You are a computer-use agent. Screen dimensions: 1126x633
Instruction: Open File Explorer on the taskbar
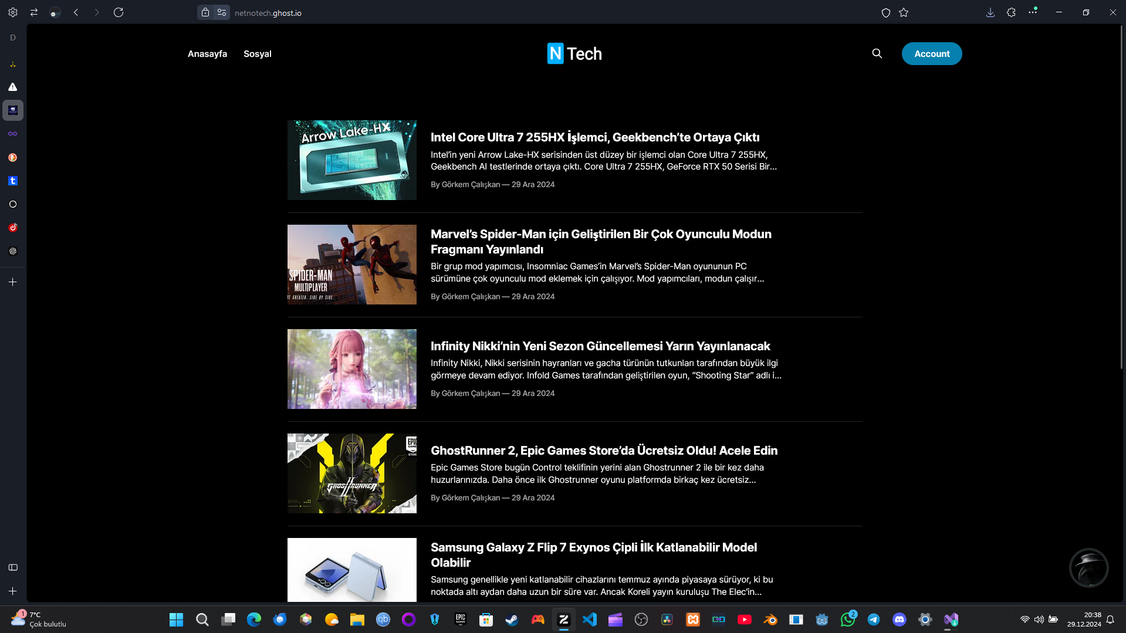pyautogui.click(x=357, y=620)
